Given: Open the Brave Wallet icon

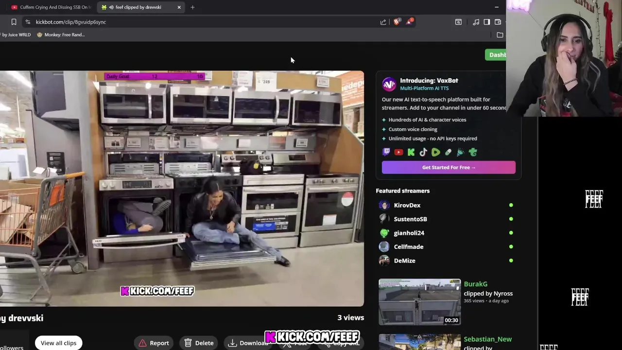Looking at the screenshot, I should click(x=498, y=22).
